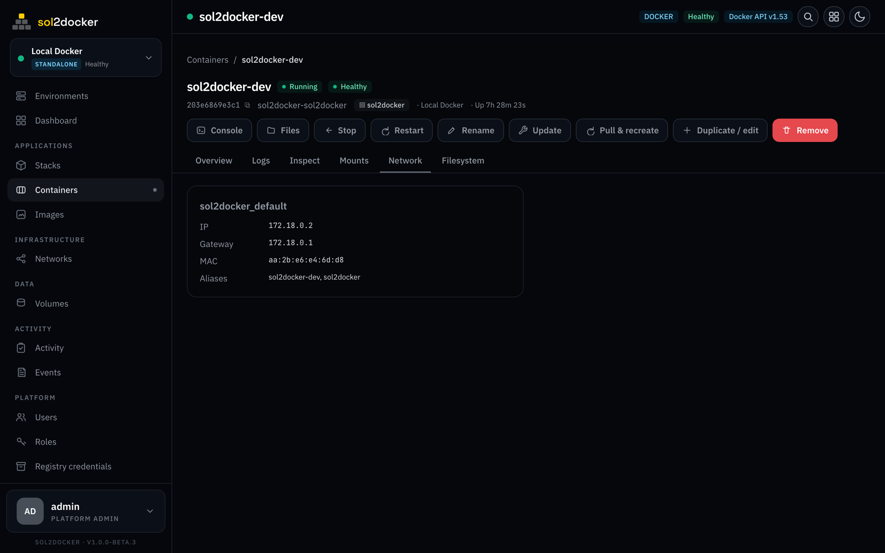Image resolution: width=885 pixels, height=553 pixels.
Task: Click the AD avatar badge
Action: pos(30,511)
